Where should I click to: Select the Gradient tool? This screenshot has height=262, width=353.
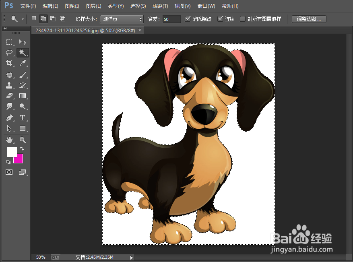click(x=22, y=96)
